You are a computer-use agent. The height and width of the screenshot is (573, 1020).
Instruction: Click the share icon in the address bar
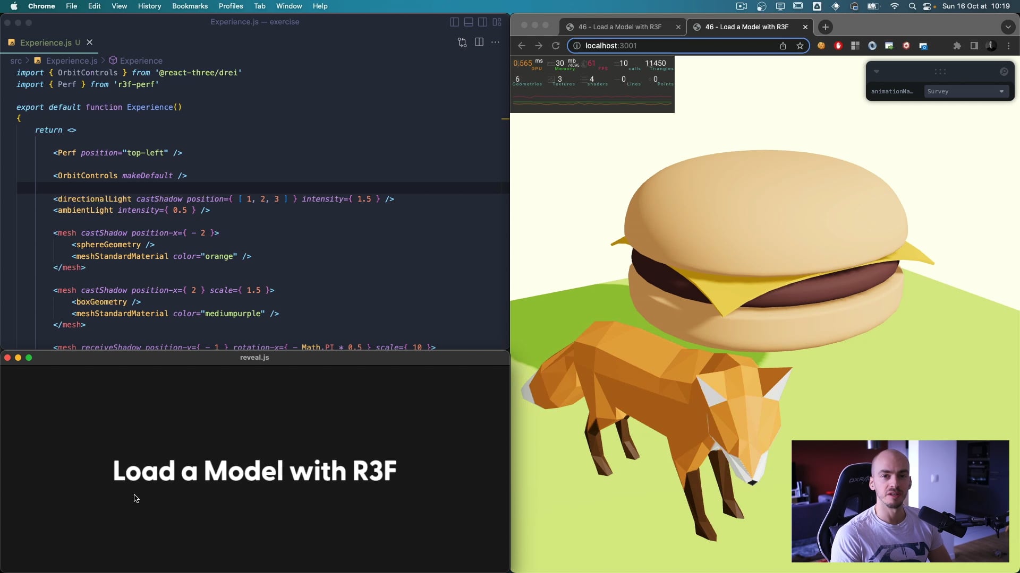tap(784, 46)
